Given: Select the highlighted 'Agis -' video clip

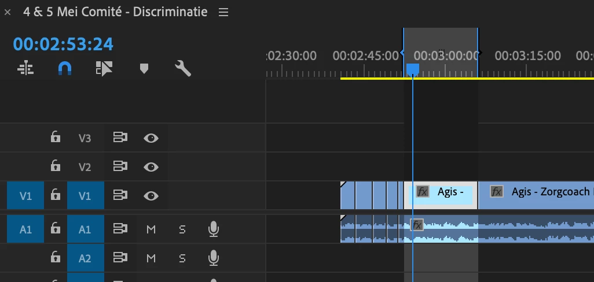Looking at the screenshot, I should [x=441, y=195].
